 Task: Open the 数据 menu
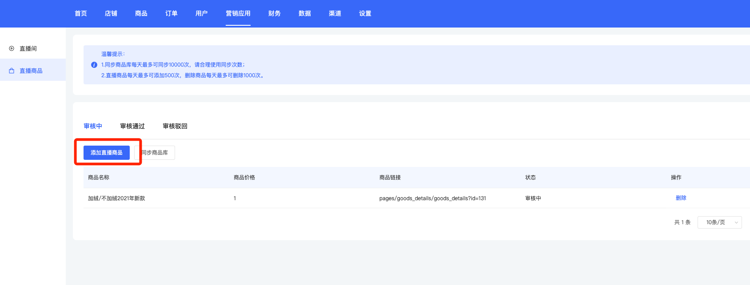305,13
